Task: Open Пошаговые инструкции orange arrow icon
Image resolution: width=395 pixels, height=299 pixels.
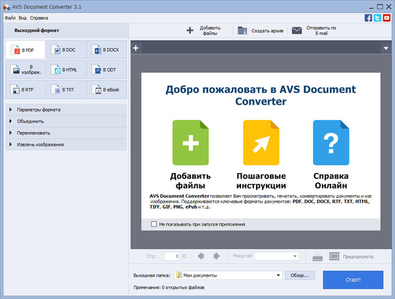Action: [260, 142]
